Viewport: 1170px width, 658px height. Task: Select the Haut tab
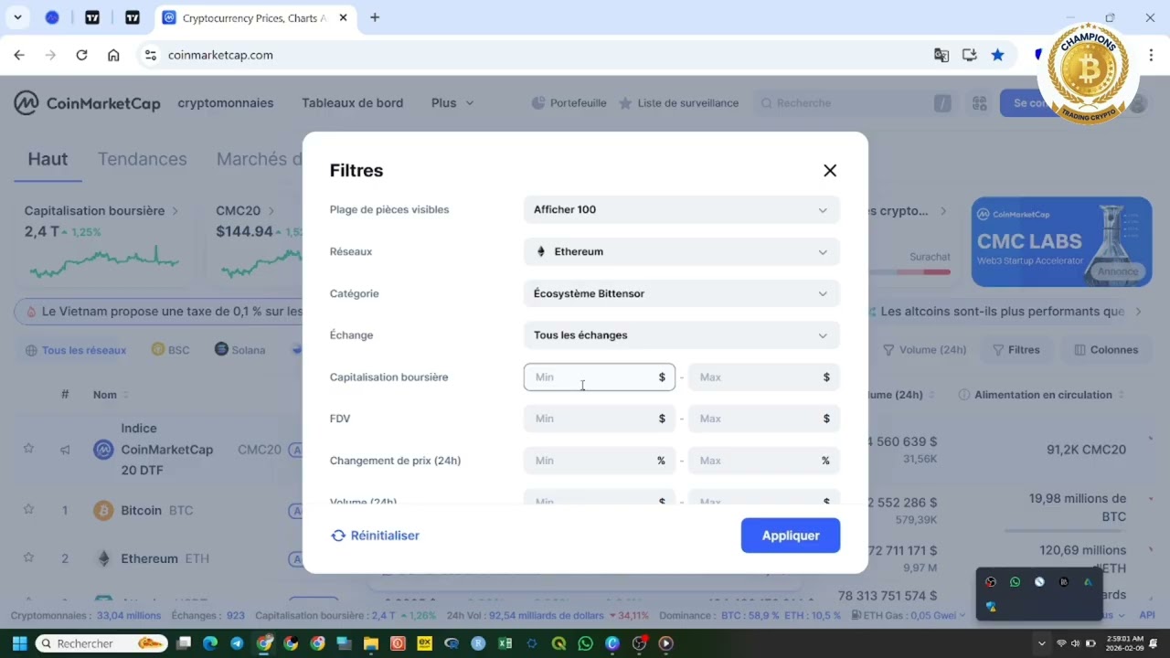click(x=48, y=159)
